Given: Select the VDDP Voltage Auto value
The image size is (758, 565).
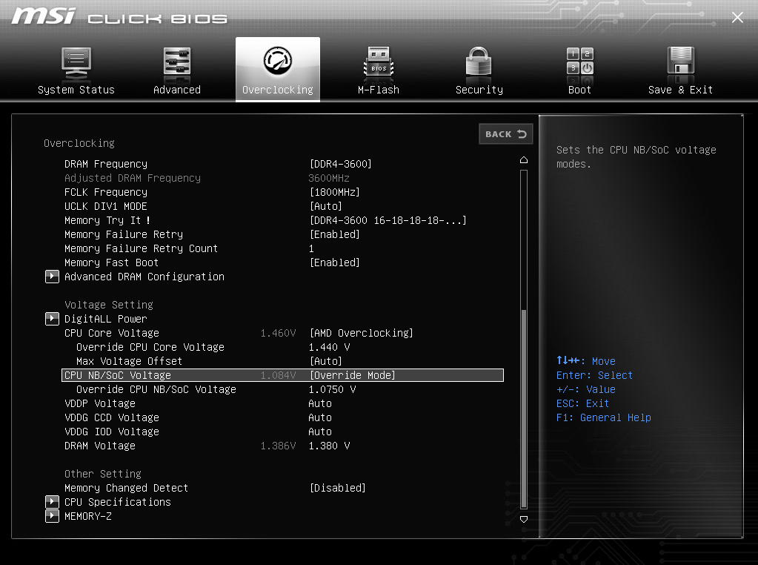Looking at the screenshot, I should [320, 403].
